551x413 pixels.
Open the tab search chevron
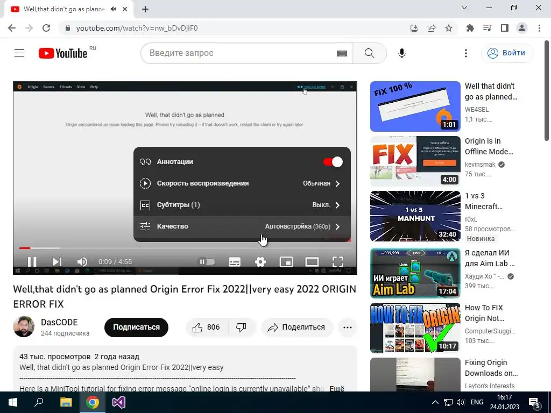464,8
